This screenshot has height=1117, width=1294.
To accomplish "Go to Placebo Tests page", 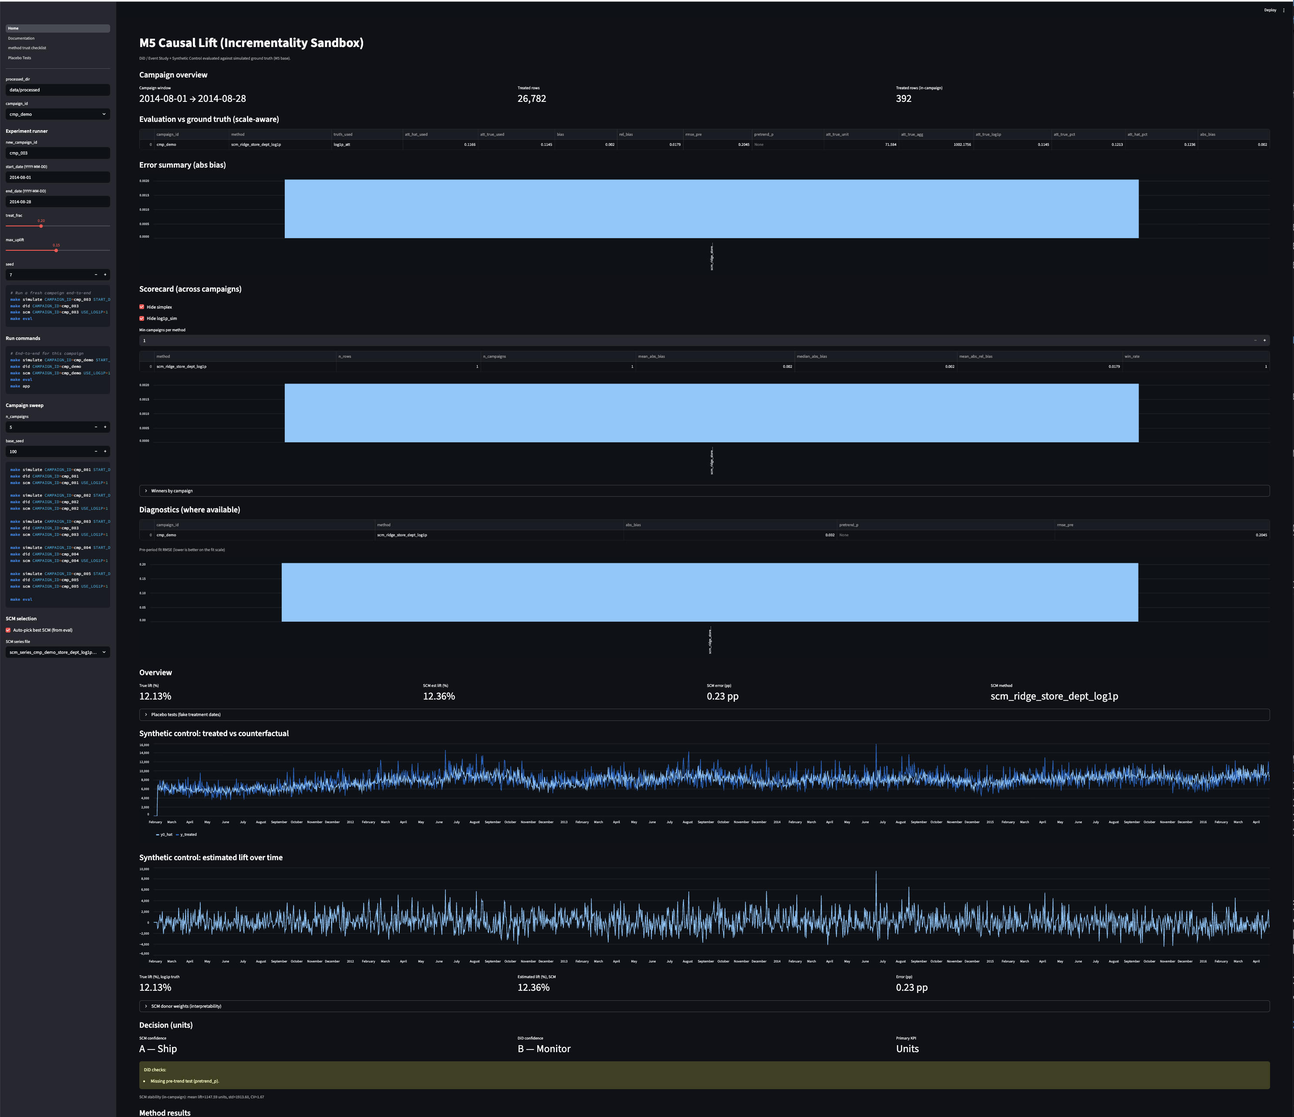I will point(19,58).
